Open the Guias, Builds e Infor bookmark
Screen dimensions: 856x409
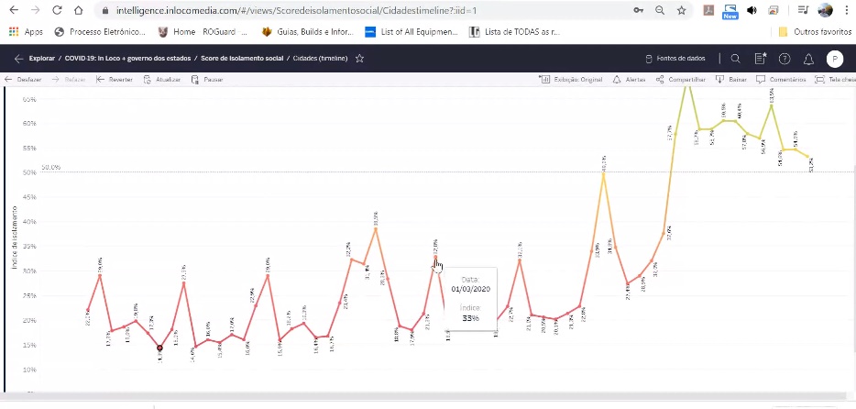coord(308,32)
